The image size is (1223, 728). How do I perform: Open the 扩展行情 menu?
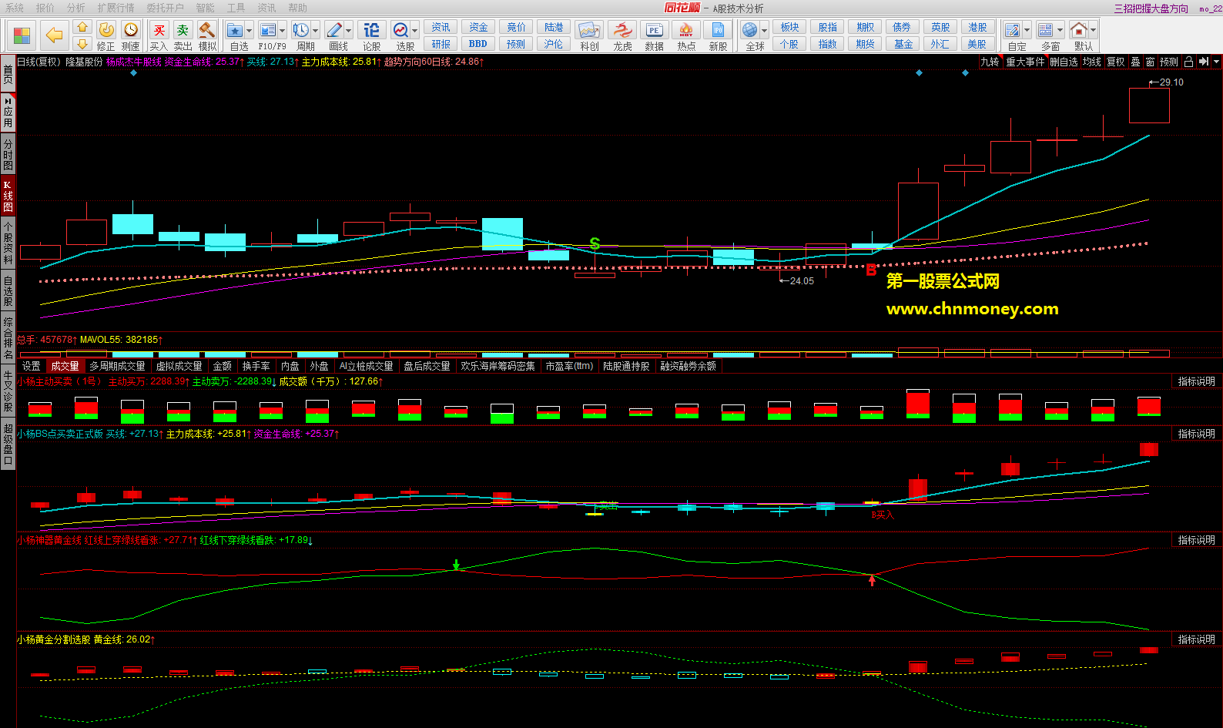(x=116, y=8)
